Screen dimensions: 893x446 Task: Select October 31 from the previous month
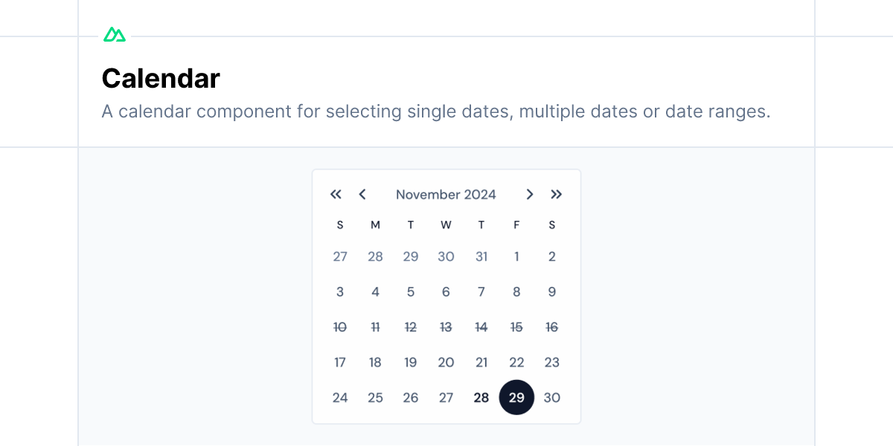click(481, 256)
